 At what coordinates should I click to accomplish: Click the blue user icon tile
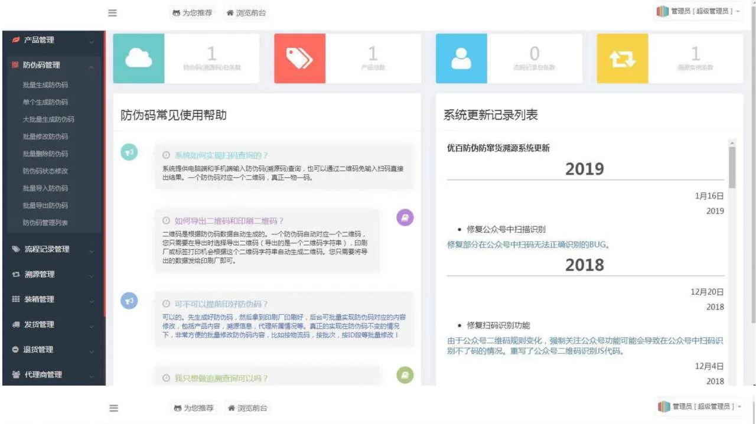(461, 58)
